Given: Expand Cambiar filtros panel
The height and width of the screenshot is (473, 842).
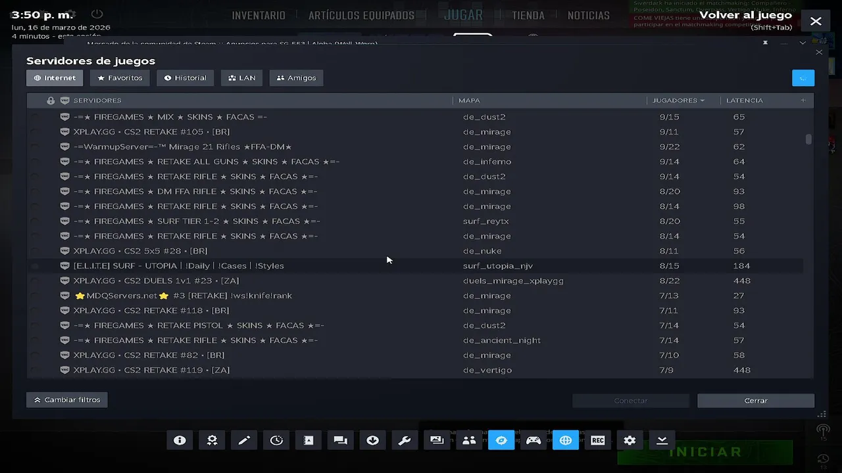Looking at the screenshot, I should (67, 399).
